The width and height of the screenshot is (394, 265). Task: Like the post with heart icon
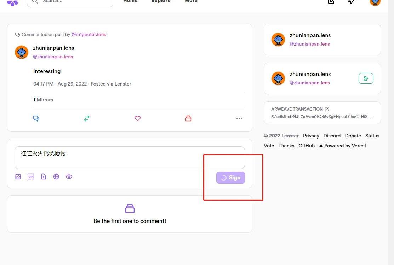(138, 118)
